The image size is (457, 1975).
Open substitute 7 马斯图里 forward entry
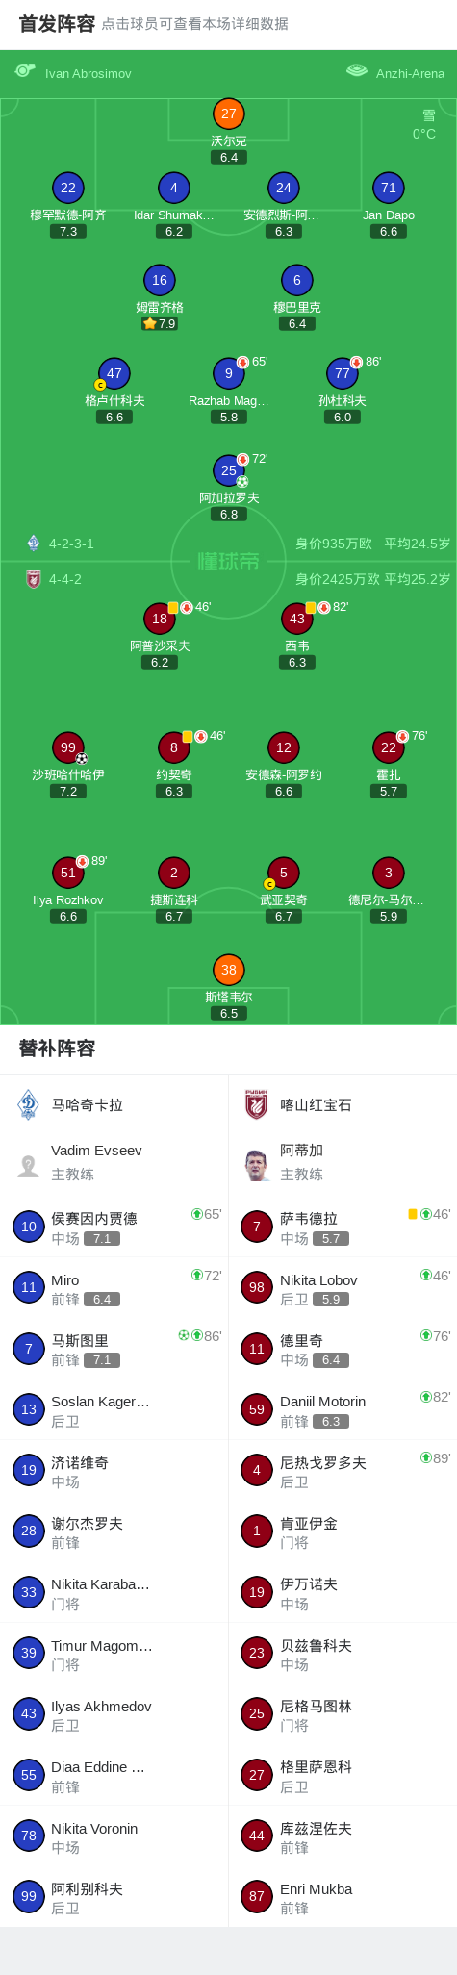coord(114,1349)
